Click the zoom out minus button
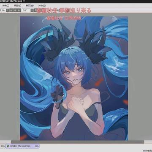The width and height of the screenshot is (152, 152). tap(11, 10)
